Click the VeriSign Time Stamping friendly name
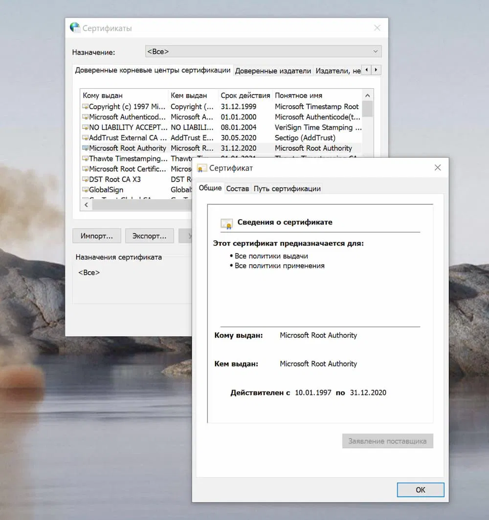 (x=318, y=127)
